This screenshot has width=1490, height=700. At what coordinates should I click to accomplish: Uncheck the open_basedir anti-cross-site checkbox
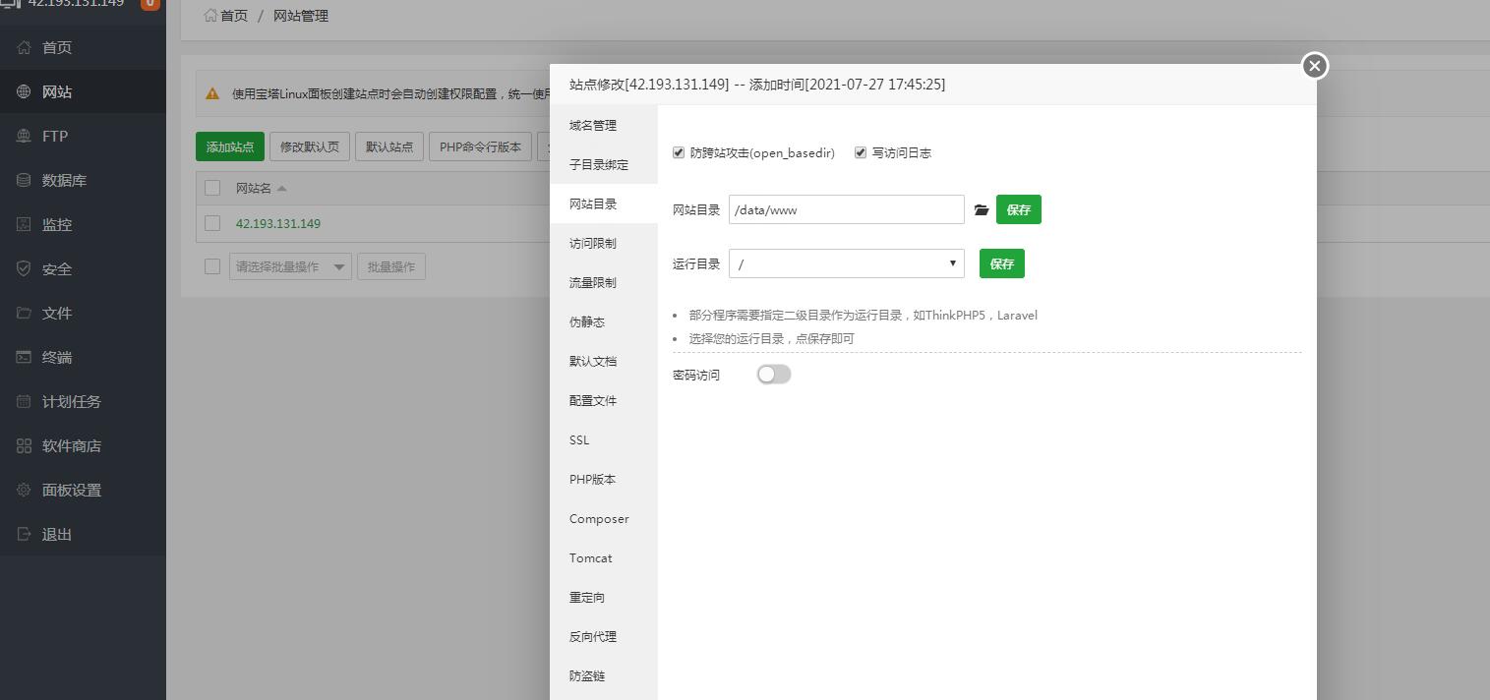tap(679, 152)
